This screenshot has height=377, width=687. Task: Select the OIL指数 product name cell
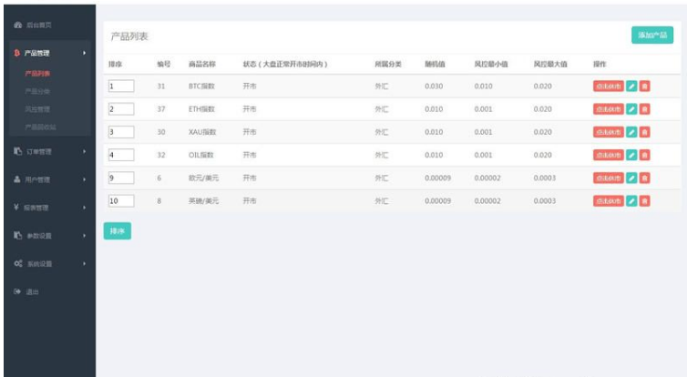[x=201, y=155]
